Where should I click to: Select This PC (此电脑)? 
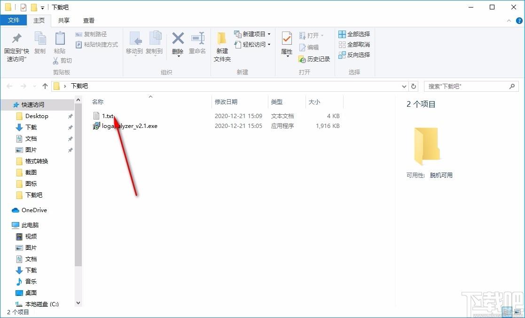coord(30,225)
